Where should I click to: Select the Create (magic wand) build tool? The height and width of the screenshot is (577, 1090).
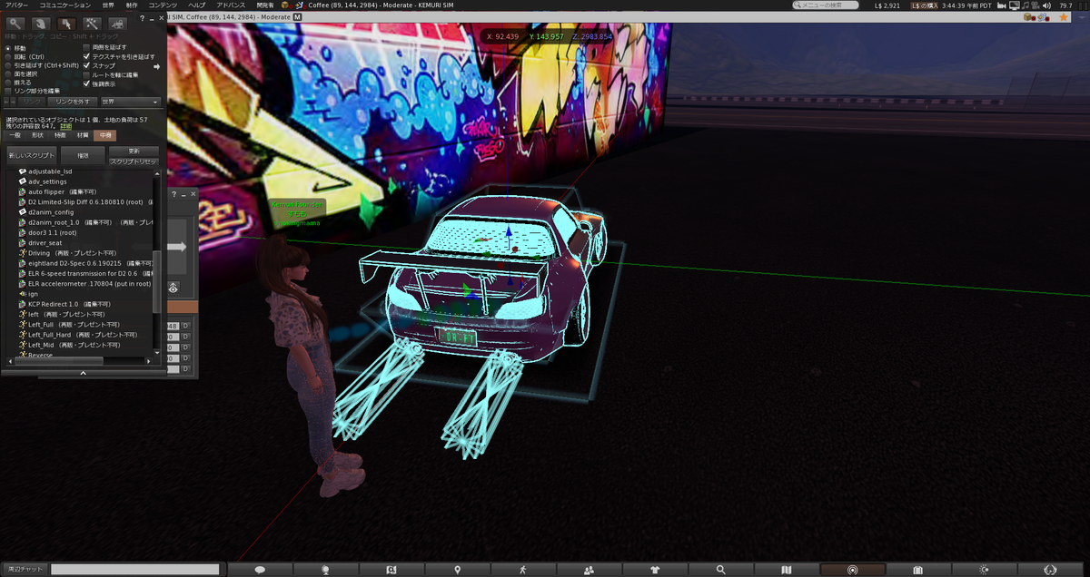pyautogui.click(x=93, y=23)
